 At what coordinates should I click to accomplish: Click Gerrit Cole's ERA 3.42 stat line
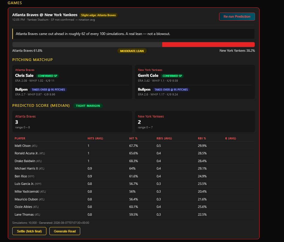pyautogui.click(x=158, y=81)
